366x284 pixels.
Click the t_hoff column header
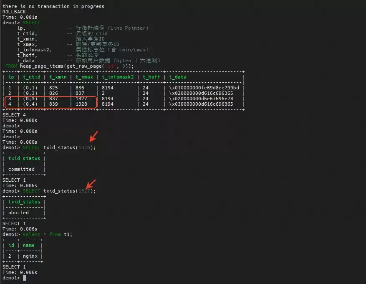151,77
